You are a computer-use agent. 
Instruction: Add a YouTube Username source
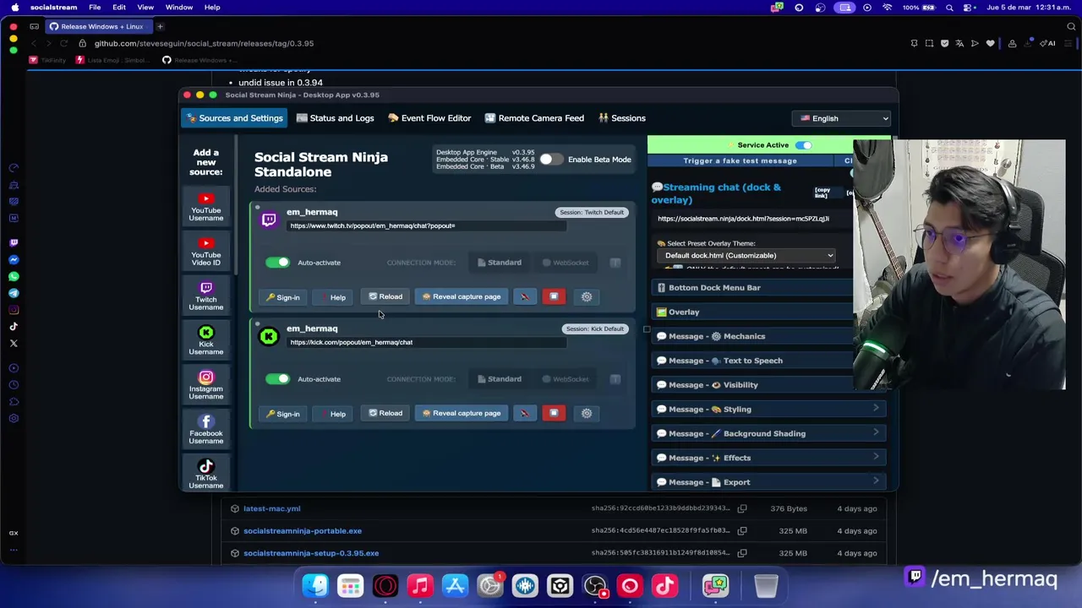click(x=205, y=208)
